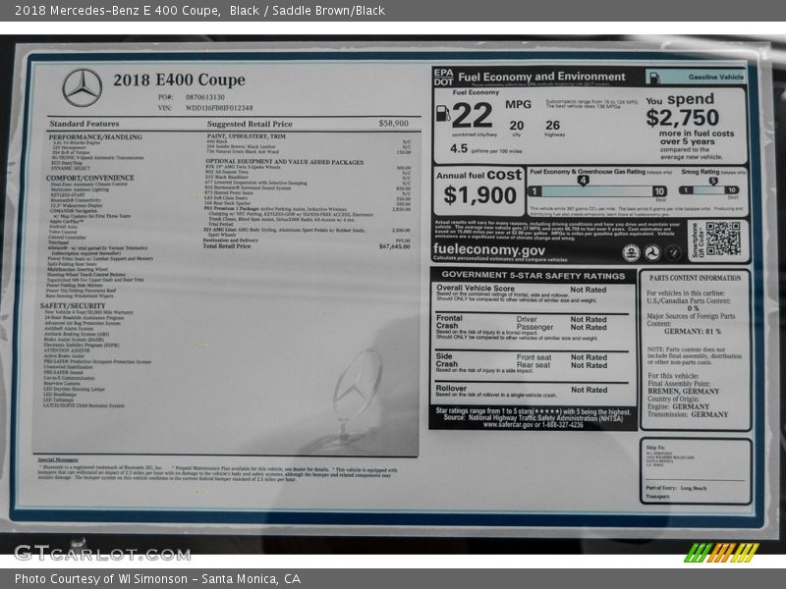Screen dimensions: 786x589
Task: Click the "Port of Entry: Long Beach" line
Action: pos(677,488)
